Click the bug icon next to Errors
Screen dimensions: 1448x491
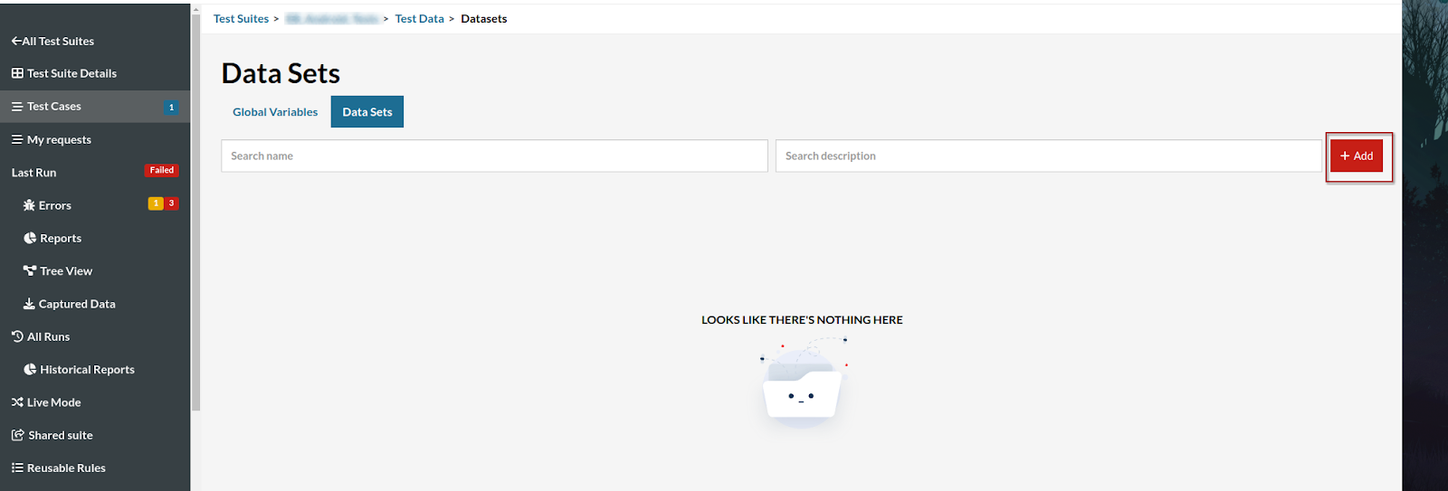[29, 205]
